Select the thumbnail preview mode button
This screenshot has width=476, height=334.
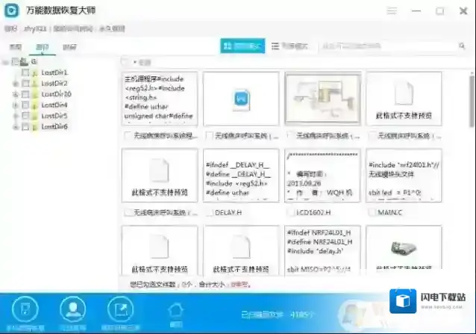pos(243,46)
